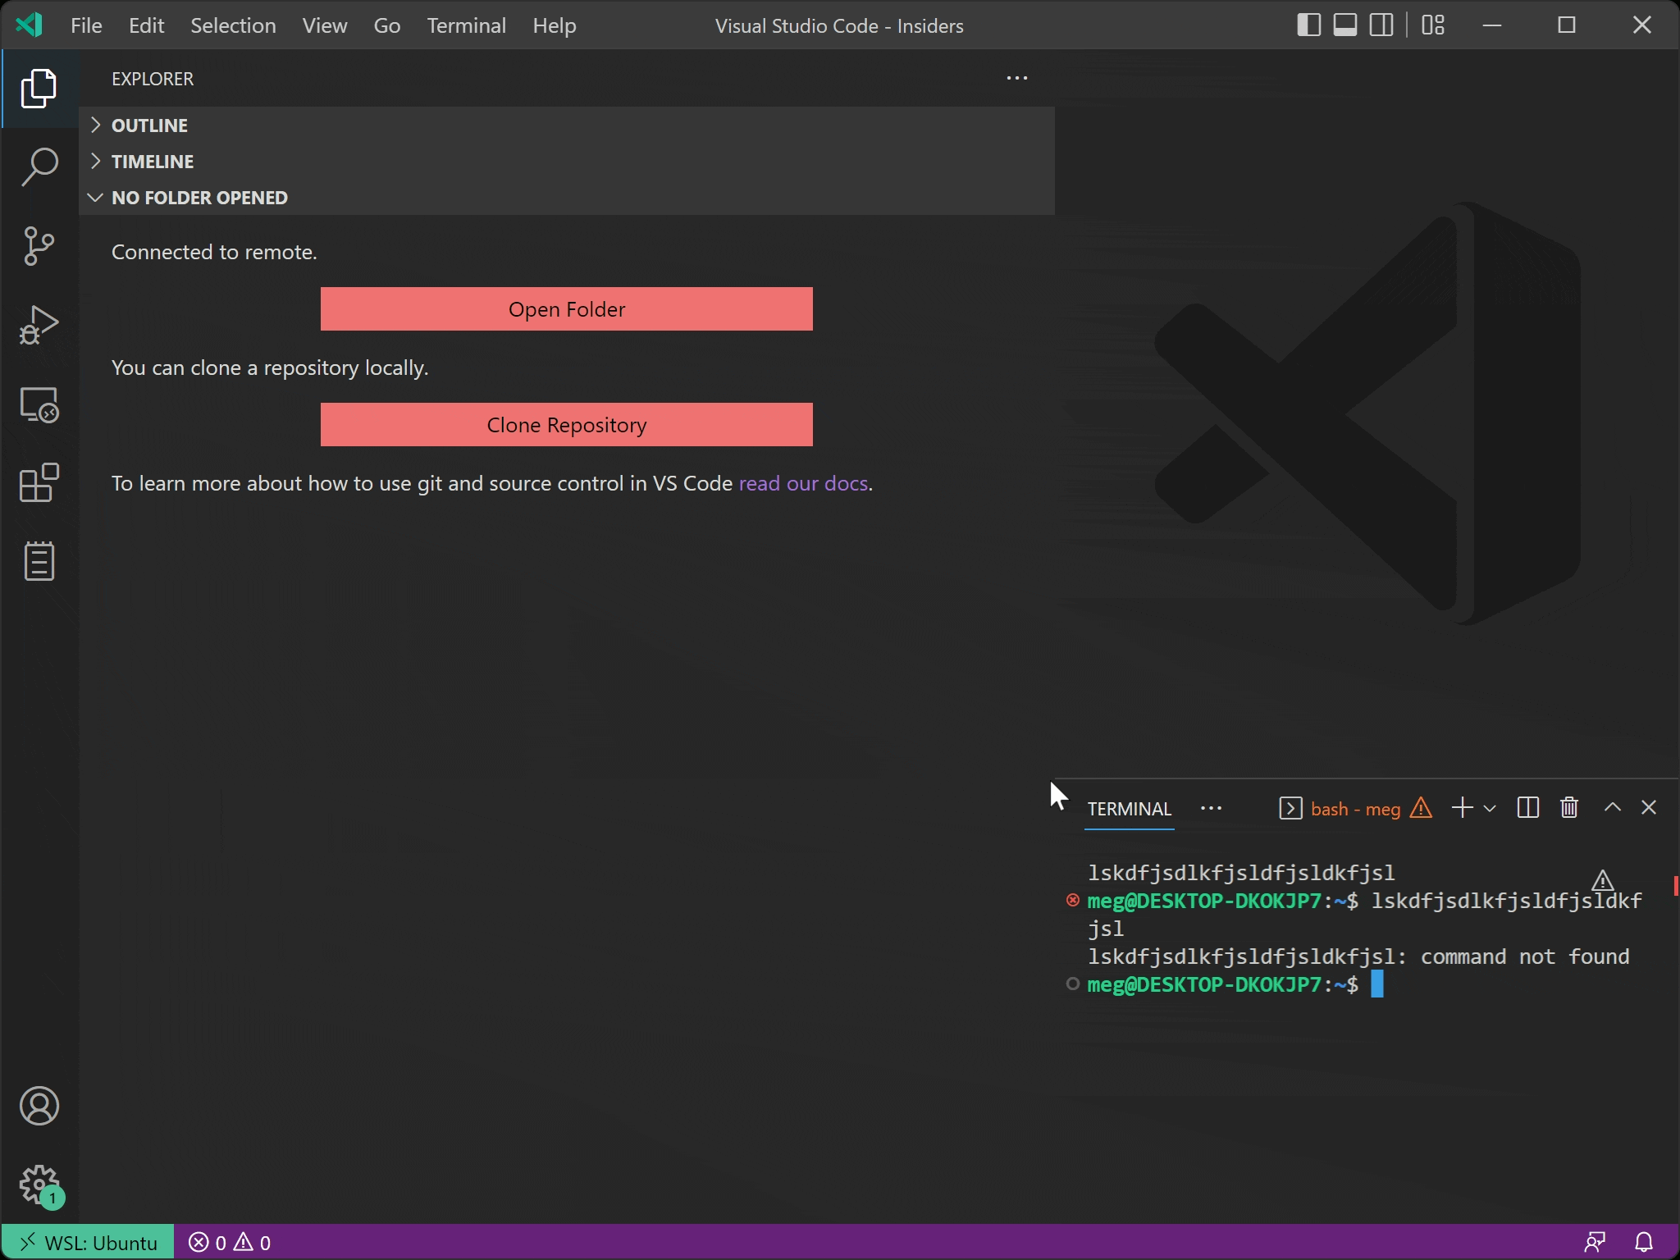Image resolution: width=1680 pixels, height=1260 pixels.
Task: Open the Extensions view
Action: pos(39,483)
